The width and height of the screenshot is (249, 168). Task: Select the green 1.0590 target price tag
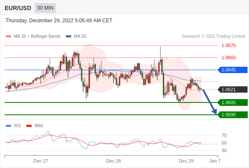[x=233, y=115]
